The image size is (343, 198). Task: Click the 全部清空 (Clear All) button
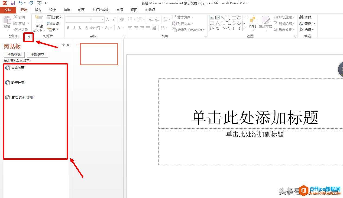pyautogui.click(x=37, y=55)
